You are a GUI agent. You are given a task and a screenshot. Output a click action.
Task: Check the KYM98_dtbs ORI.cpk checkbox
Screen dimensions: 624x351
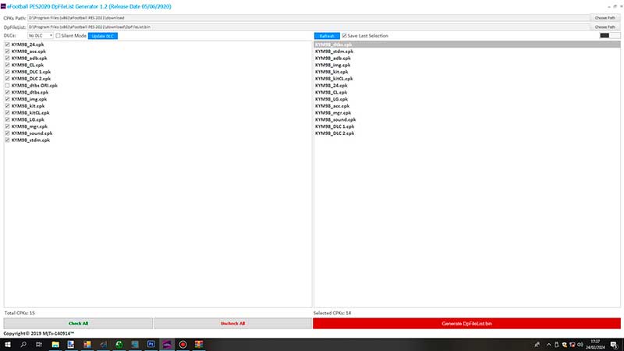[x=8, y=86]
